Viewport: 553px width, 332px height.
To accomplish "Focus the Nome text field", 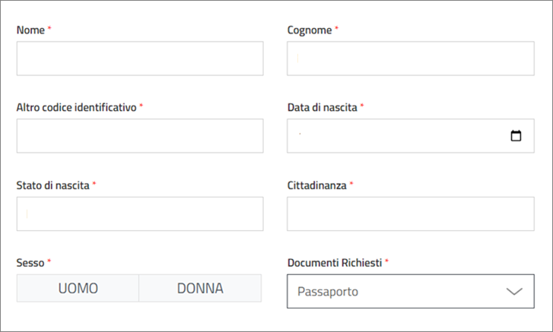I will coord(140,58).
